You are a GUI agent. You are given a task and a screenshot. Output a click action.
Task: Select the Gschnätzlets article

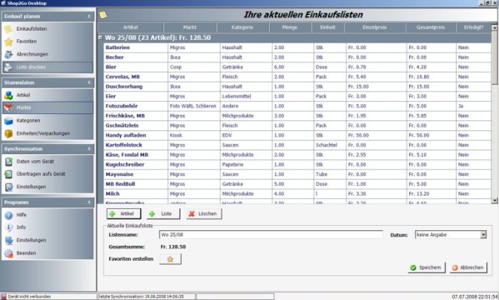[122, 125]
